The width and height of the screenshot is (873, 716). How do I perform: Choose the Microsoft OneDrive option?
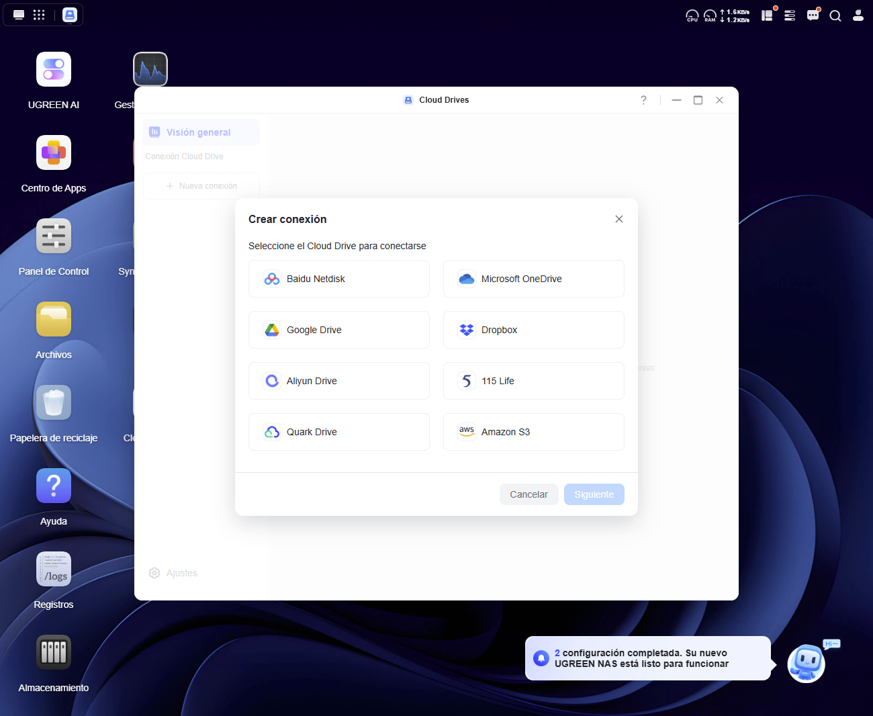tap(534, 279)
